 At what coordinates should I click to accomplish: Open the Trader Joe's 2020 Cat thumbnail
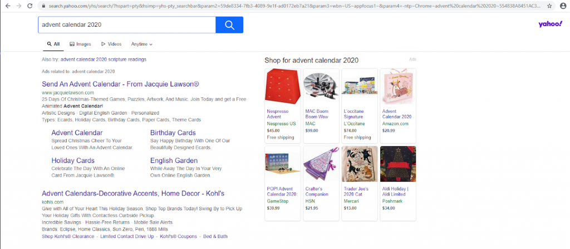coord(360,165)
